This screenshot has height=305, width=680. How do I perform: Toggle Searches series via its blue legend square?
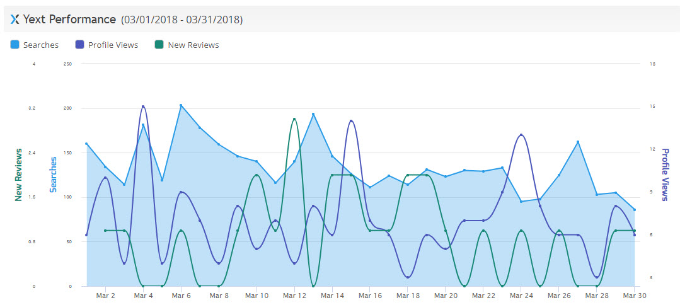point(14,45)
